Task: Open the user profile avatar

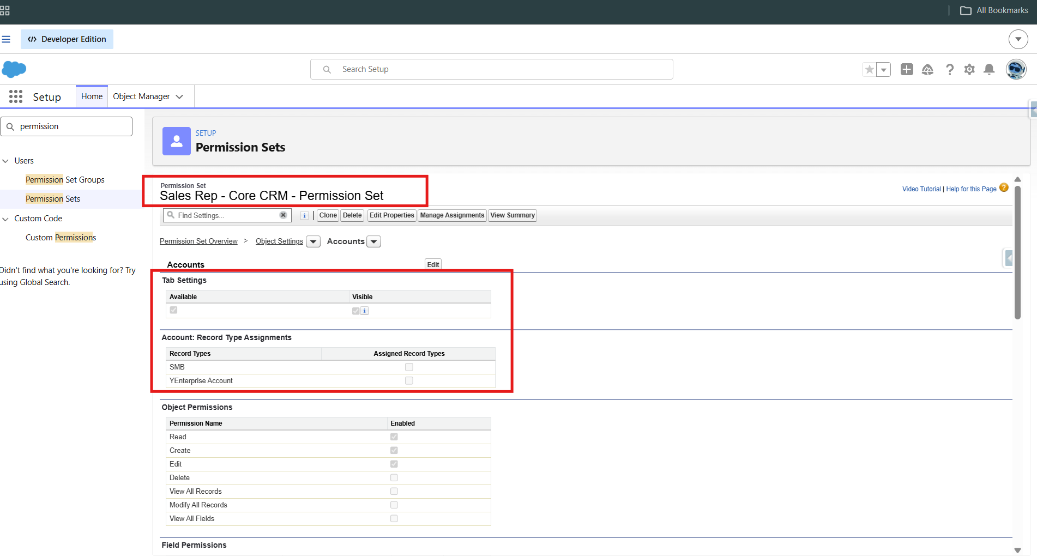Action: [x=1016, y=69]
